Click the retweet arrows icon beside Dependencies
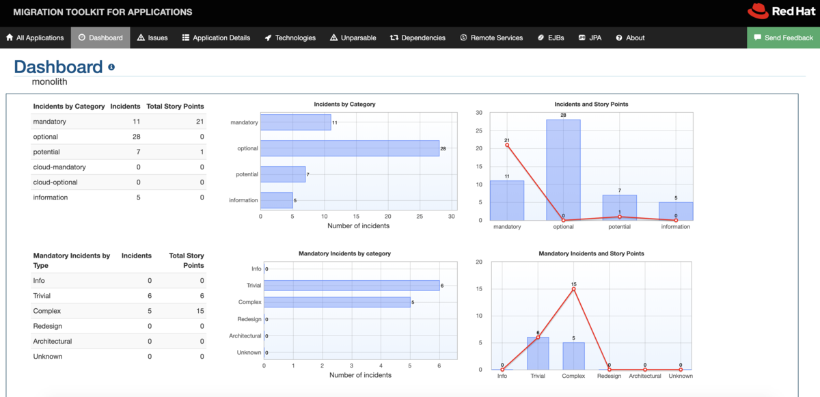Image resolution: width=820 pixels, height=397 pixels. point(394,38)
